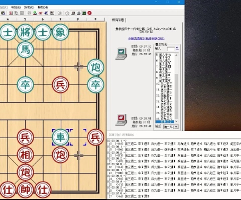Viewport: 241px width, 200px height.
Task: Click the depth 27 analysis line
Action: pyautogui.click(x=129, y=196)
